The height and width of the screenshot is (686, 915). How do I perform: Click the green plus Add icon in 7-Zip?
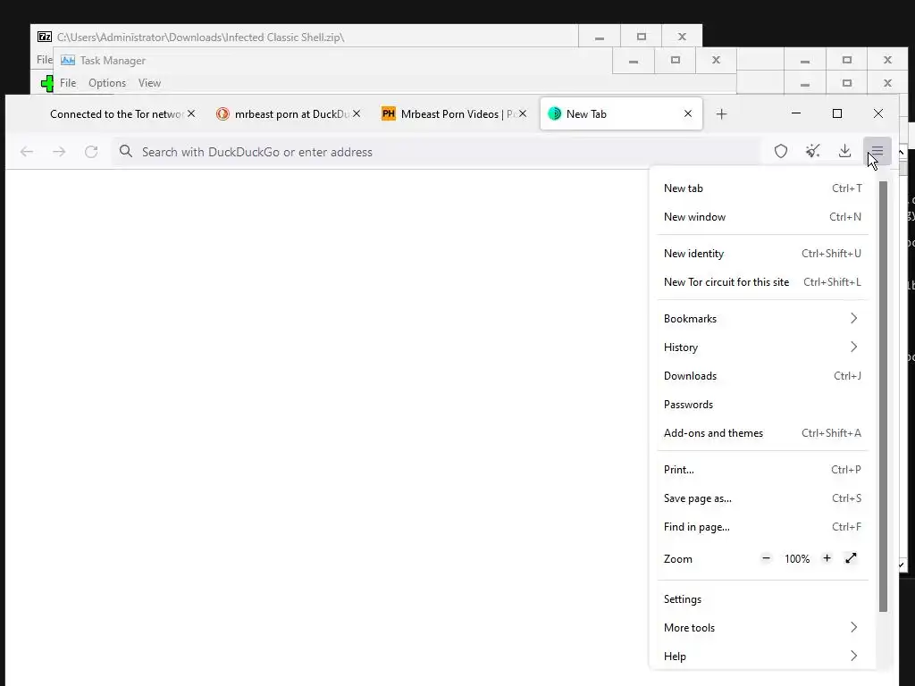click(x=47, y=83)
